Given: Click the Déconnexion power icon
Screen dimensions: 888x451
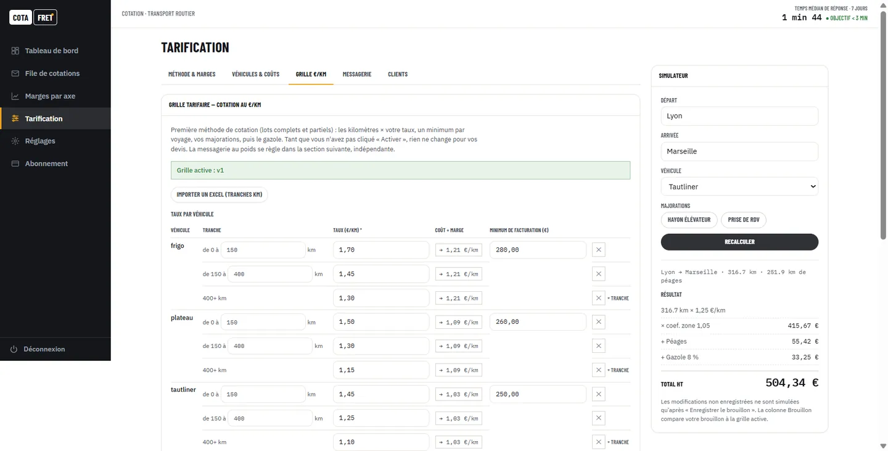Looking at the screenshot, I should [14, 349].
